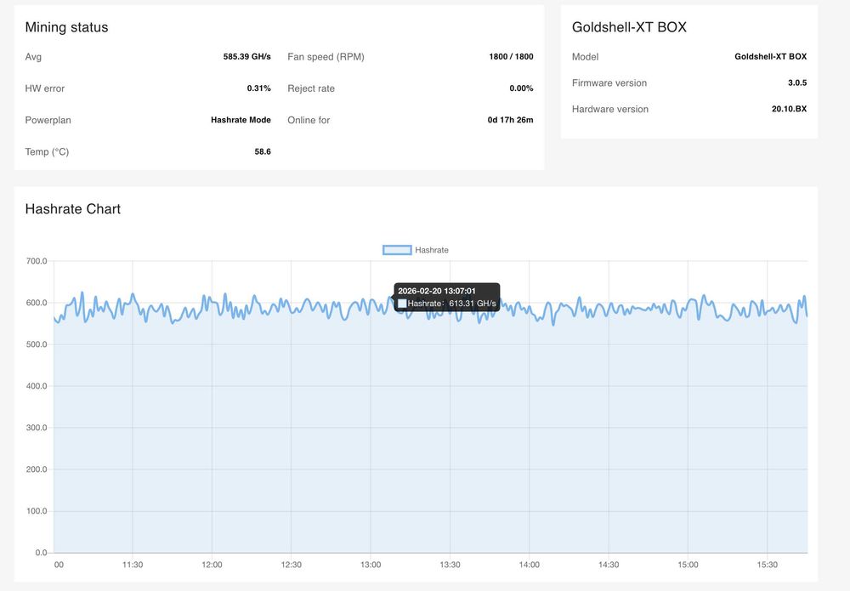Click the 500.0 y-axis label
850x591 pixels.
tap(37, 344)
